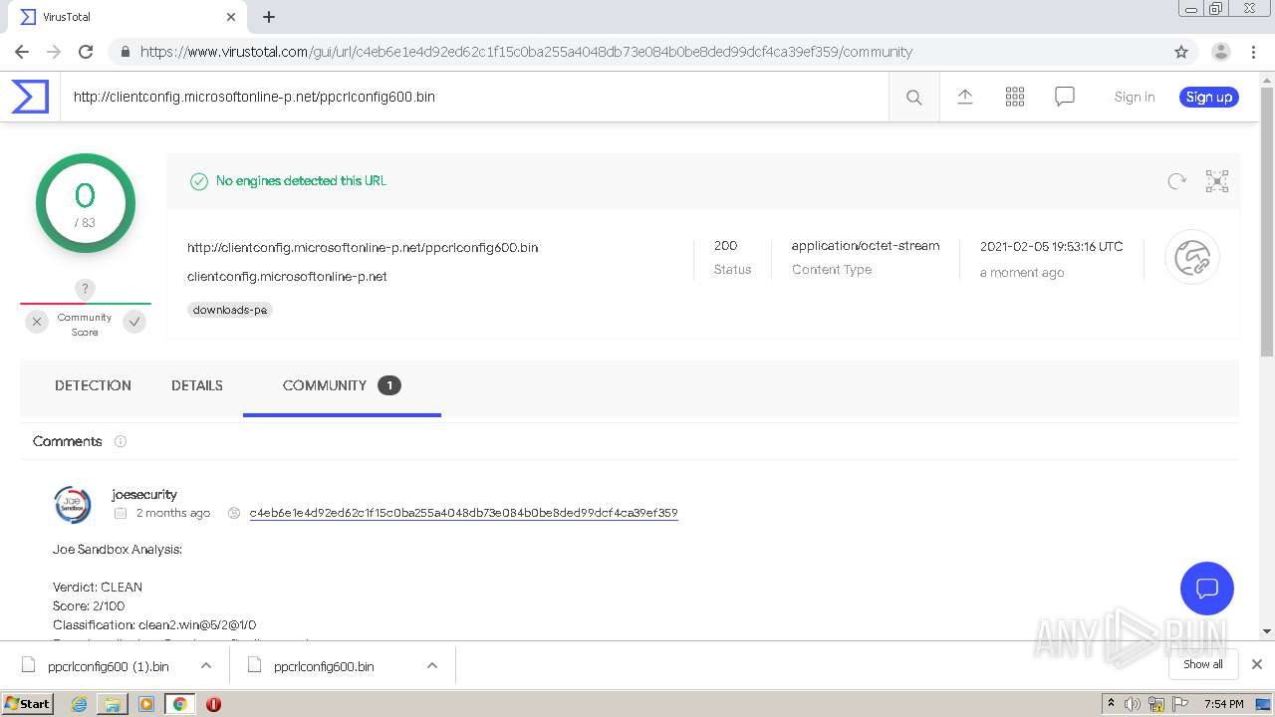Go back in browser history
Screen dimensions: 1275x717
click(x=22, y=52)
